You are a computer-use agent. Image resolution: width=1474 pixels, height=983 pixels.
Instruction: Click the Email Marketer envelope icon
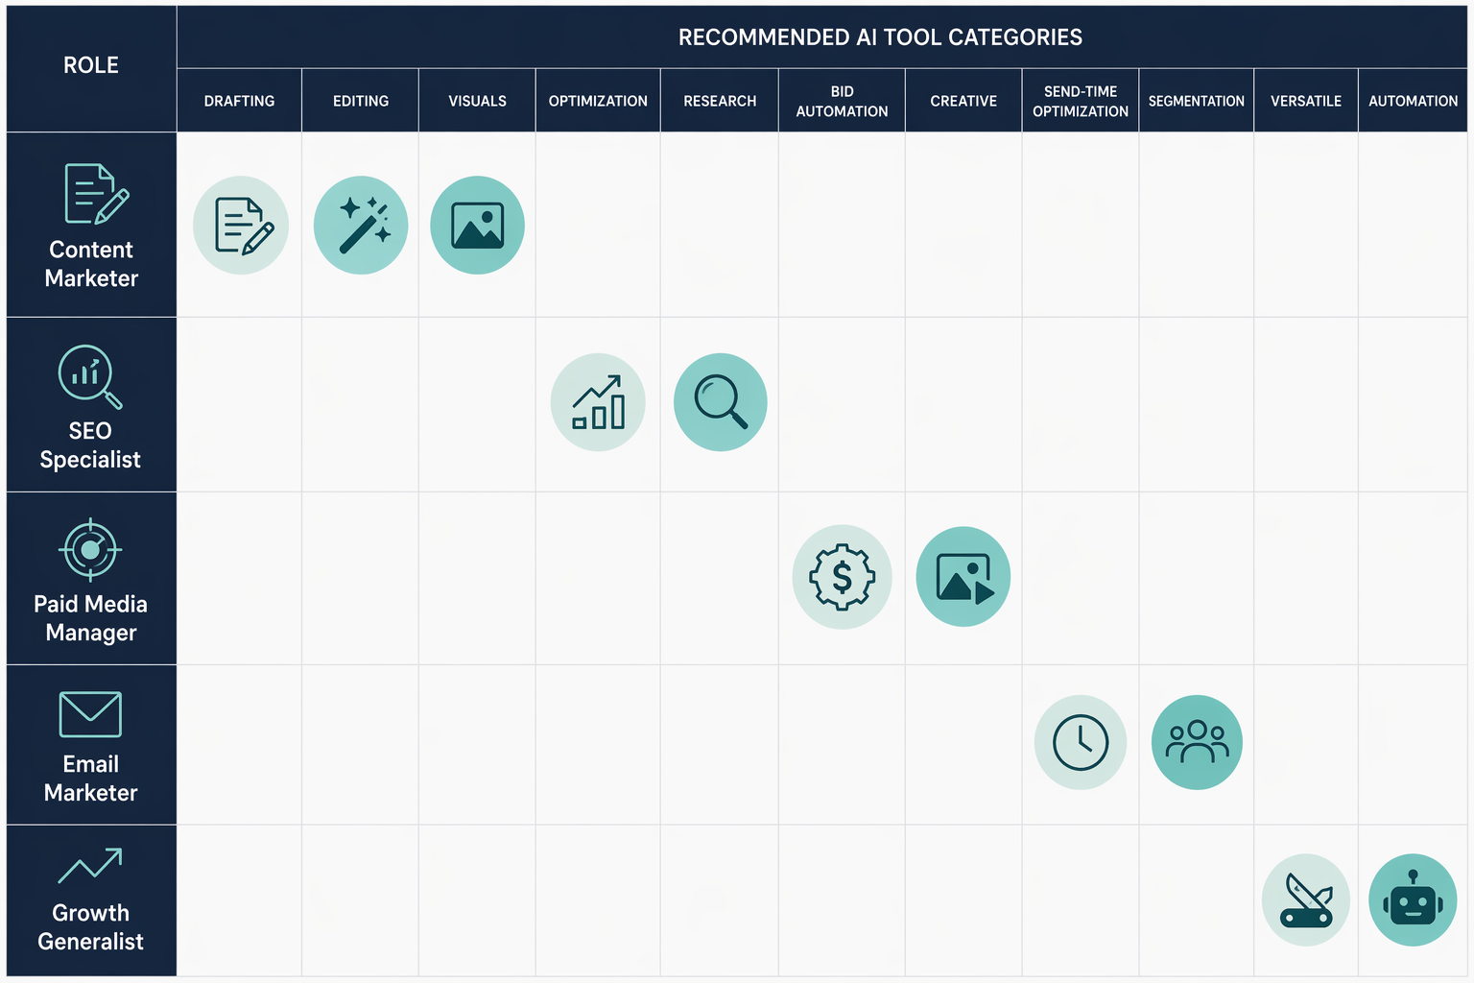tap(90, 714)
